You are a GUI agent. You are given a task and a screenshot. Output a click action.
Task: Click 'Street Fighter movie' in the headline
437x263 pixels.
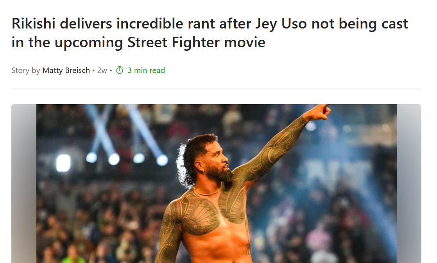tap(196, 42)
